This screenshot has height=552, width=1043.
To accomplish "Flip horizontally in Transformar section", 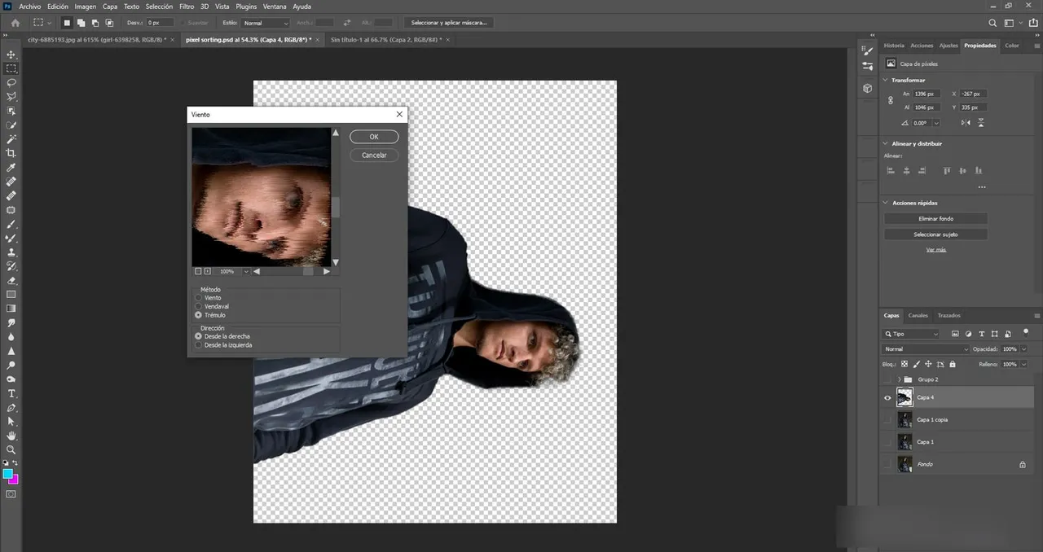I will tap(966, 123).
